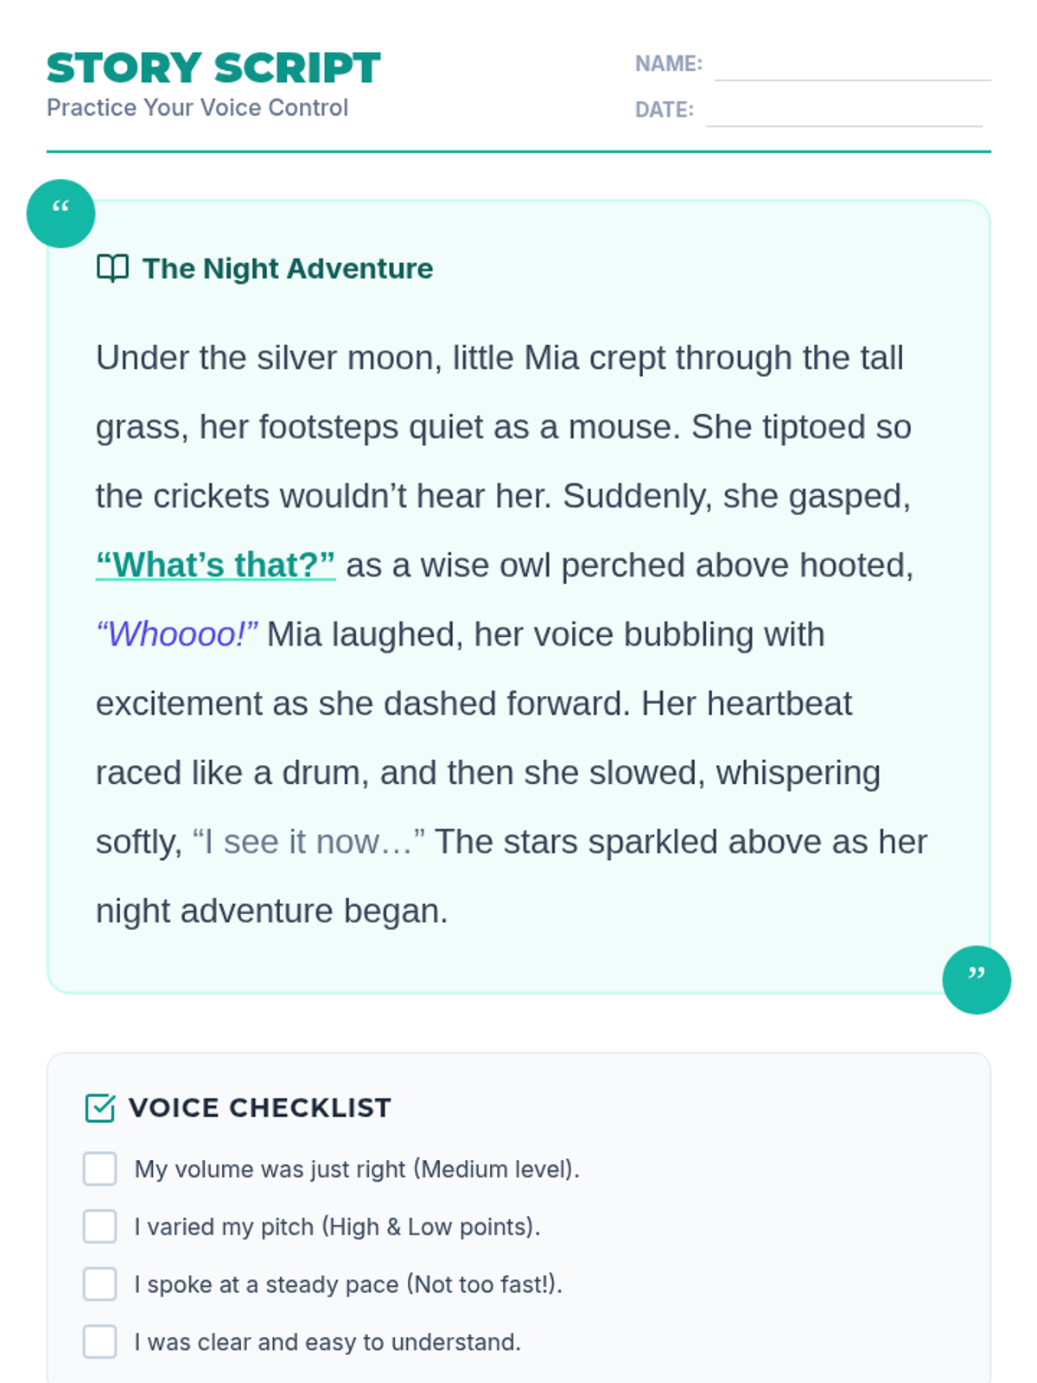Click the underlined "What's that?" phrase

click(x=215, y=565)
